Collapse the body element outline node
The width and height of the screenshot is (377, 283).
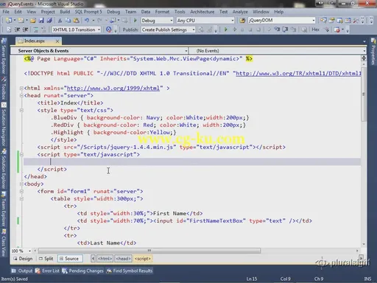coord(21,184)
